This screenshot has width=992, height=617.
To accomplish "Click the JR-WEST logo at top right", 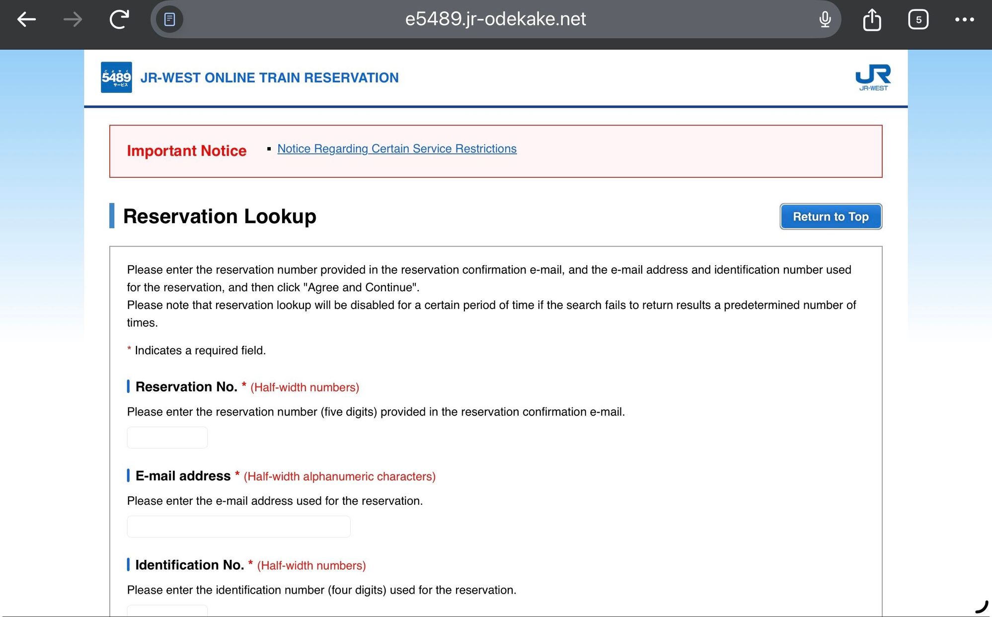I will click(x=873, y=77).
